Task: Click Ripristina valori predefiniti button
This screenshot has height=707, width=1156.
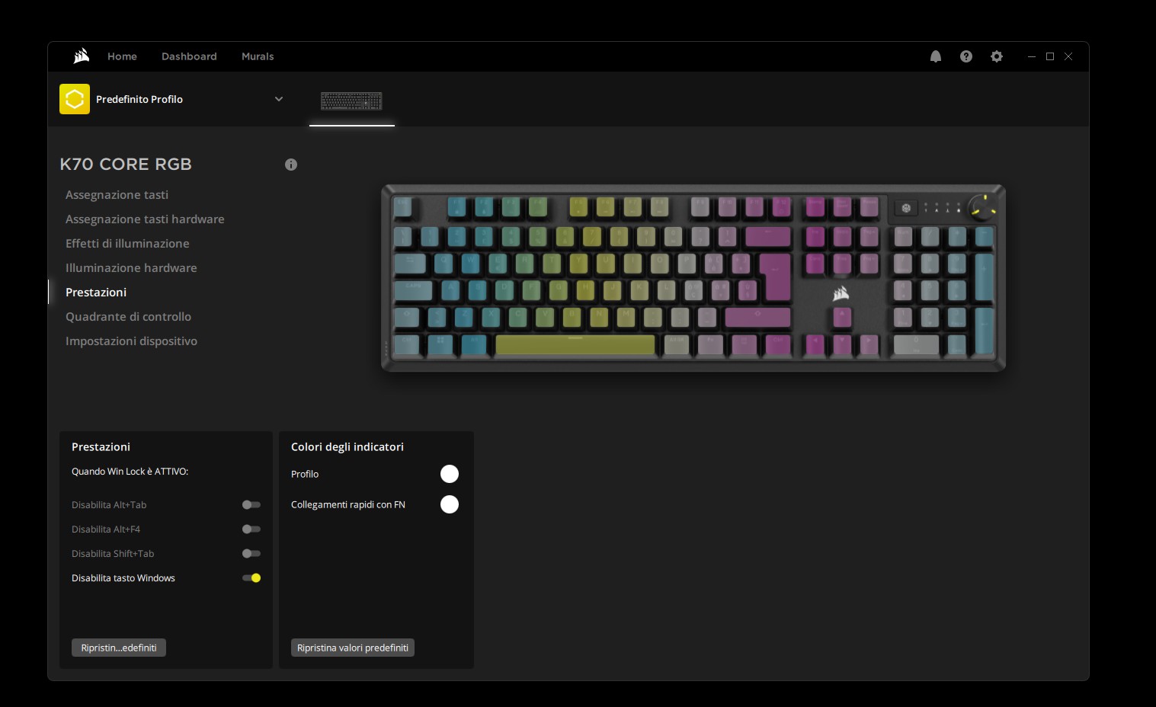Action: 353,648
